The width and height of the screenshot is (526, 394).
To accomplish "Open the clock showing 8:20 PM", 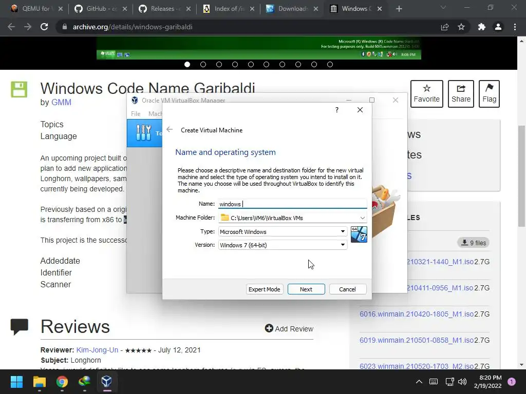I will pyautogui.click(x=488, y=382).
